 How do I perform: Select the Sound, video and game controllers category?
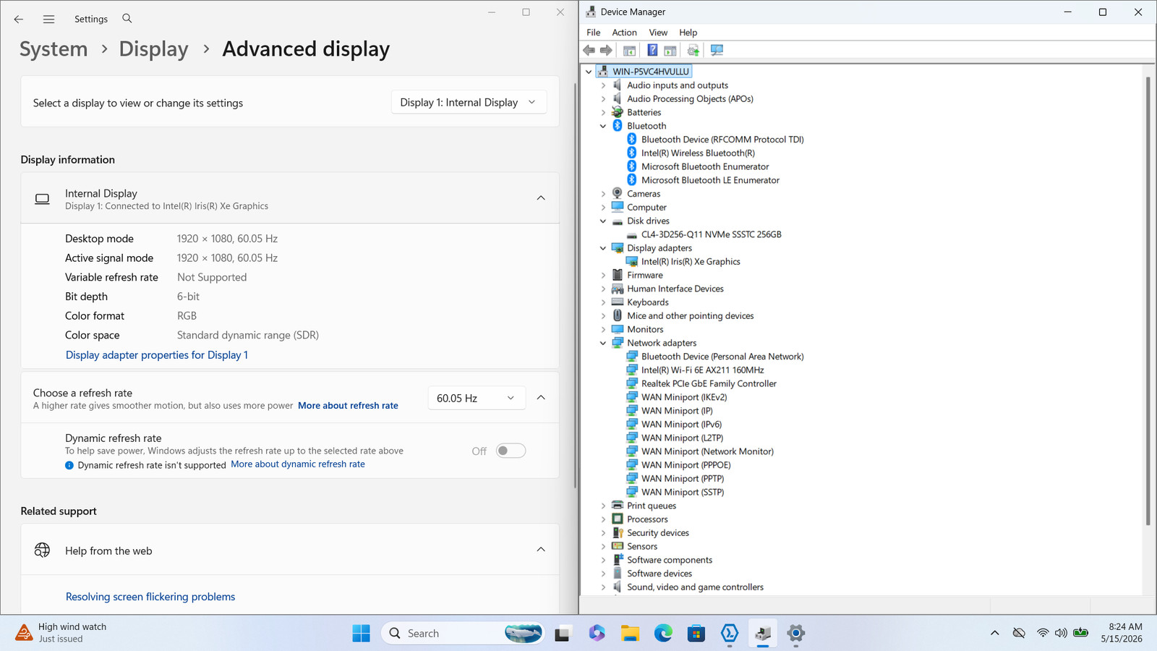(x=695, y=587)
